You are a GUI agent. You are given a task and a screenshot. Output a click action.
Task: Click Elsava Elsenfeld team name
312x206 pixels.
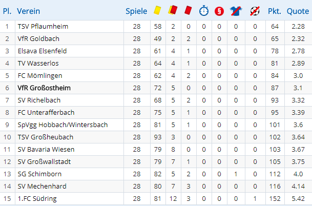click(x=42, y=51)
